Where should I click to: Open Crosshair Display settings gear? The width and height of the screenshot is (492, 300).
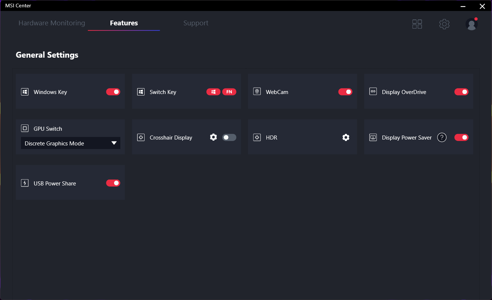[x=213, y=137]
